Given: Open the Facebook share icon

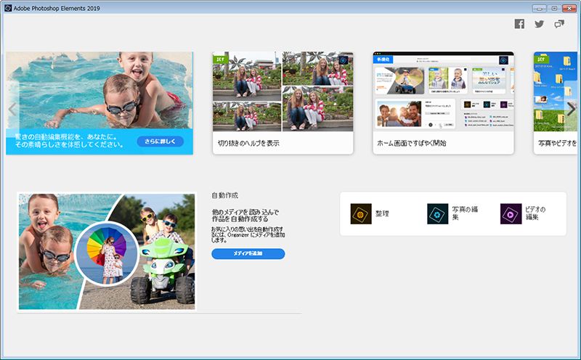Looking at the screenshot, I should tap(519, 24).
